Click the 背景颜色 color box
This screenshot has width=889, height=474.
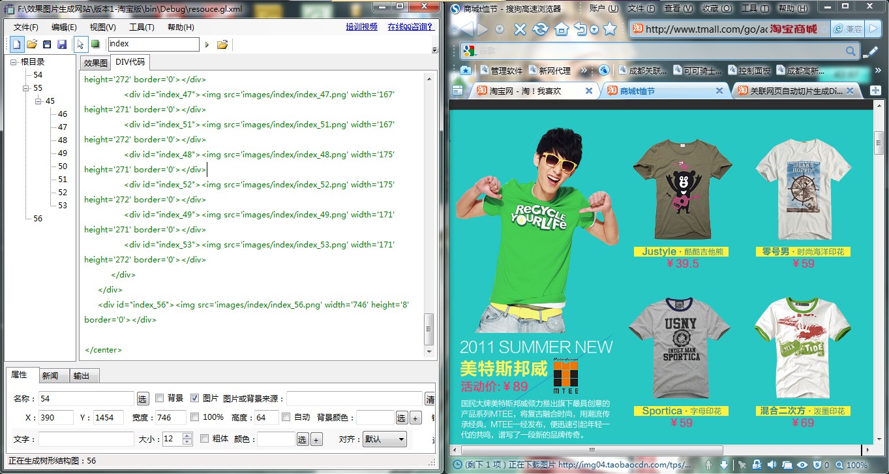(375, 418)
